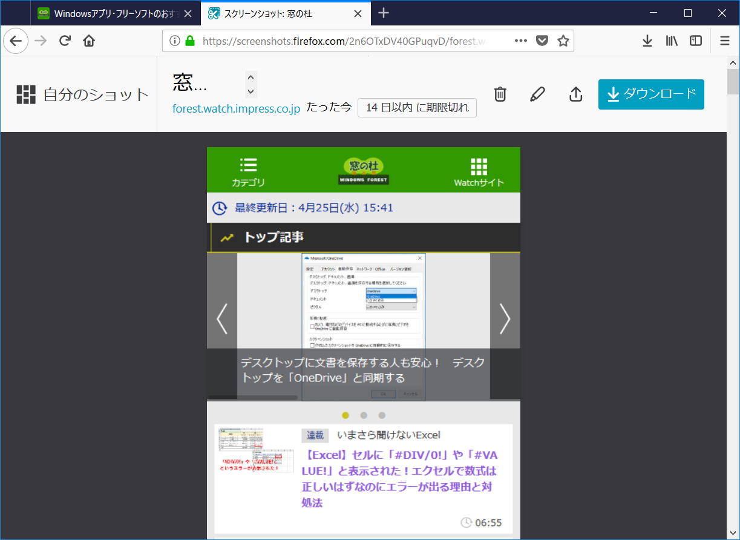Click the ダウンロード button
740x540 pixels.
651,94
